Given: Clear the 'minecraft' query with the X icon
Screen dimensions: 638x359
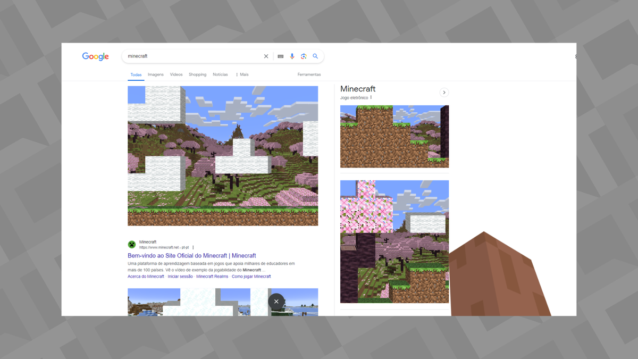Looking at the screenshot, I should 266,56.
